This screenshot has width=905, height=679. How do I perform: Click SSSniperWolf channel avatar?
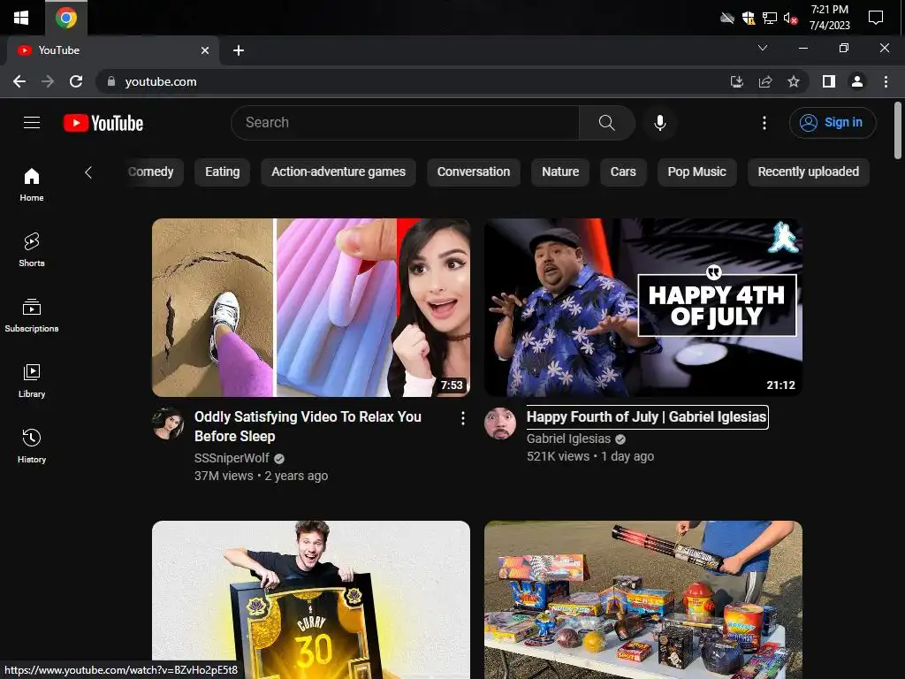pos(168,423)
